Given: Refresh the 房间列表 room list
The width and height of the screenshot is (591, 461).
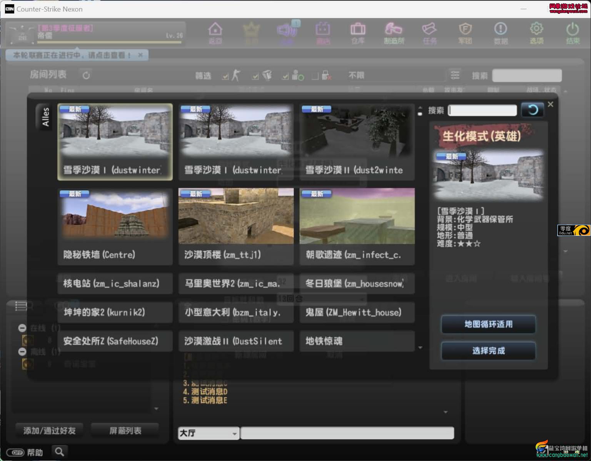Looking at the screenshot, I should [x=86, y=75].
